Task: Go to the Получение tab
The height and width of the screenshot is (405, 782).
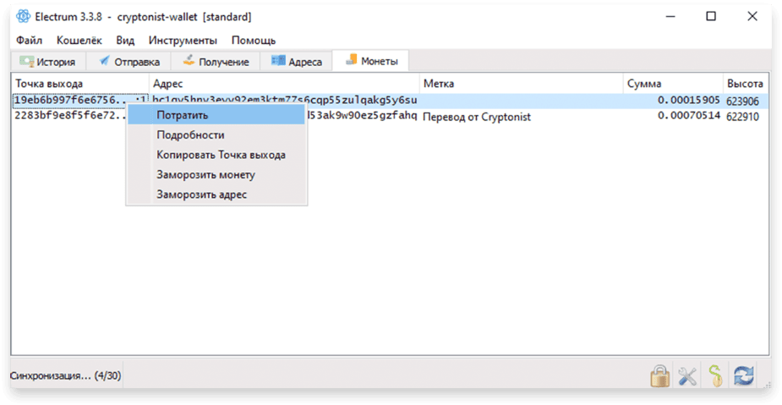Action: (216, 62)
